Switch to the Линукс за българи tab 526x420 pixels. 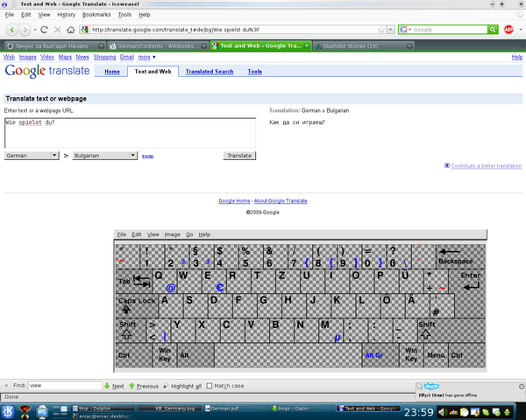click(x=55, y=45)
